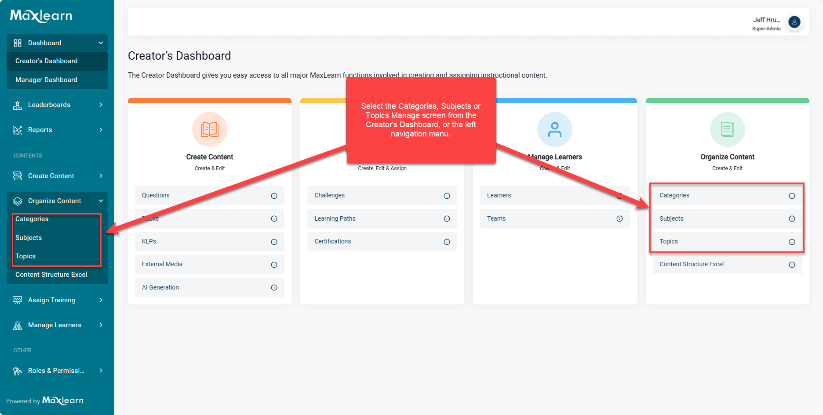Open Content Structure Excel card button
The height and width of the screenshot is (415, 823).
728,265
